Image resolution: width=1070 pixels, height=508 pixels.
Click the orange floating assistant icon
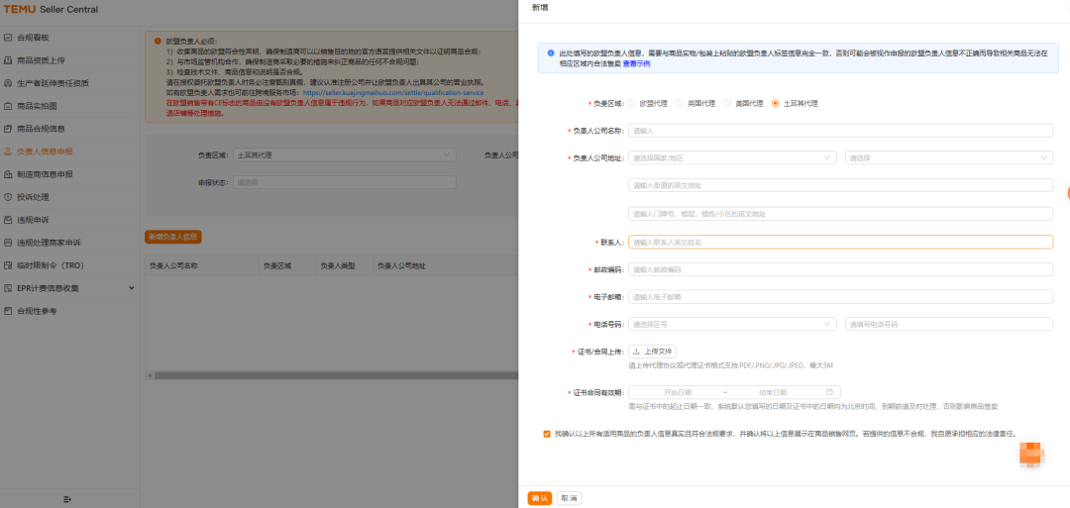click(1034, 454)
